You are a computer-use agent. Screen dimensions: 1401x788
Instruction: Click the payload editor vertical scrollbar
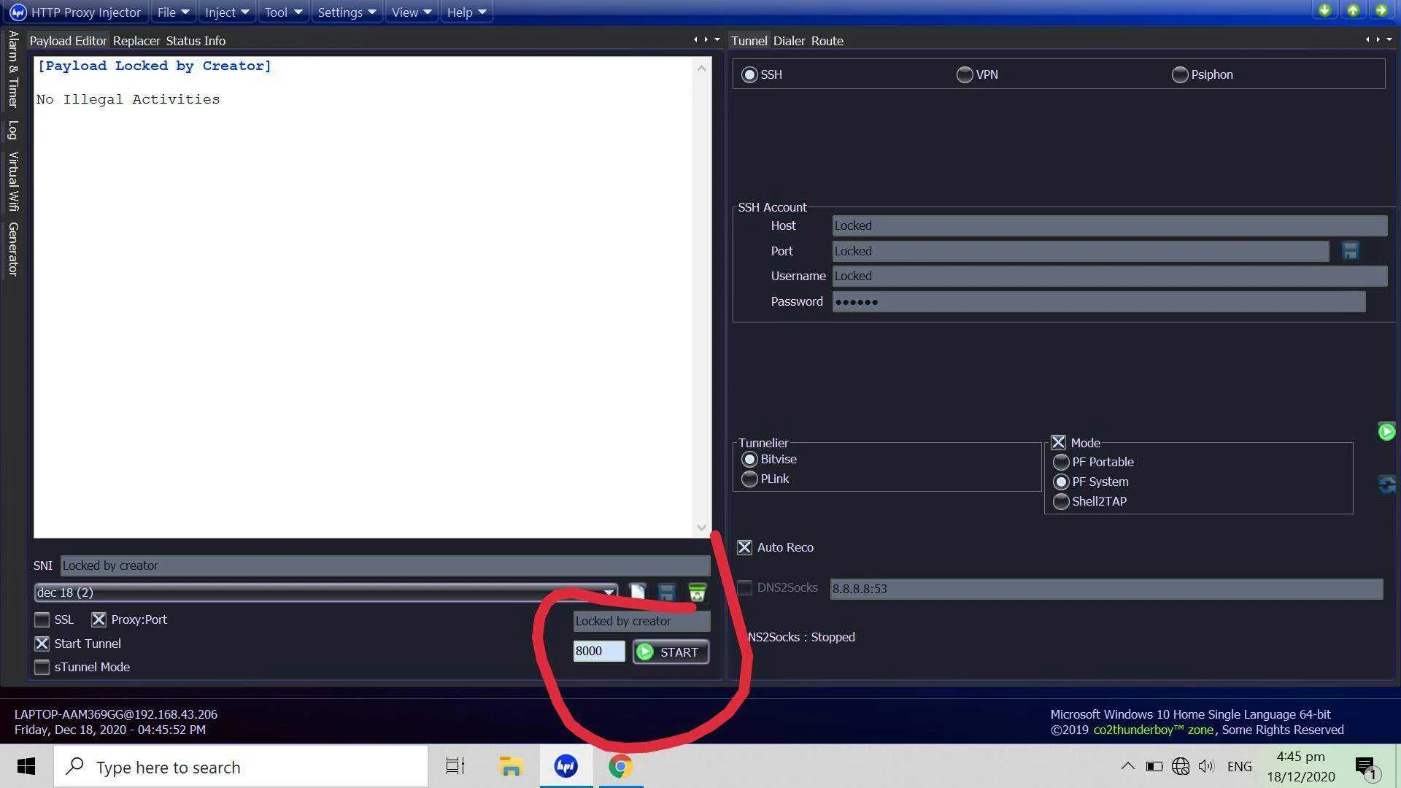click(x=701, y=298)
